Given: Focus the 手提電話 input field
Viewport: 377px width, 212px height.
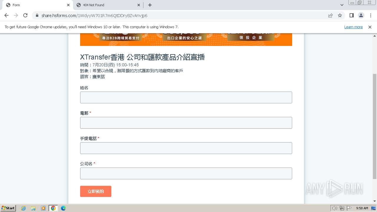Looking at the screenshot, I should 186,148.
